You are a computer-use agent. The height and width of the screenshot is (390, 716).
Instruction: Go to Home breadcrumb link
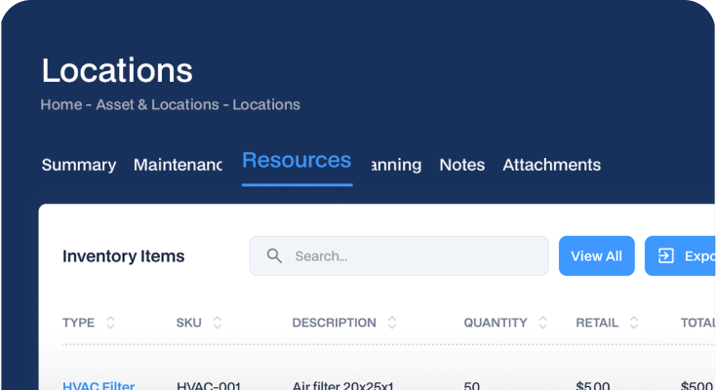(61, 104)
